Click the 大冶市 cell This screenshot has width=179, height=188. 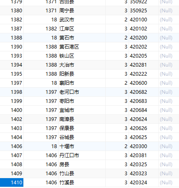pos(82,65)
